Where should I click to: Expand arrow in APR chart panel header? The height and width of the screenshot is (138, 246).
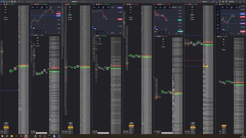tap(95, 4)
